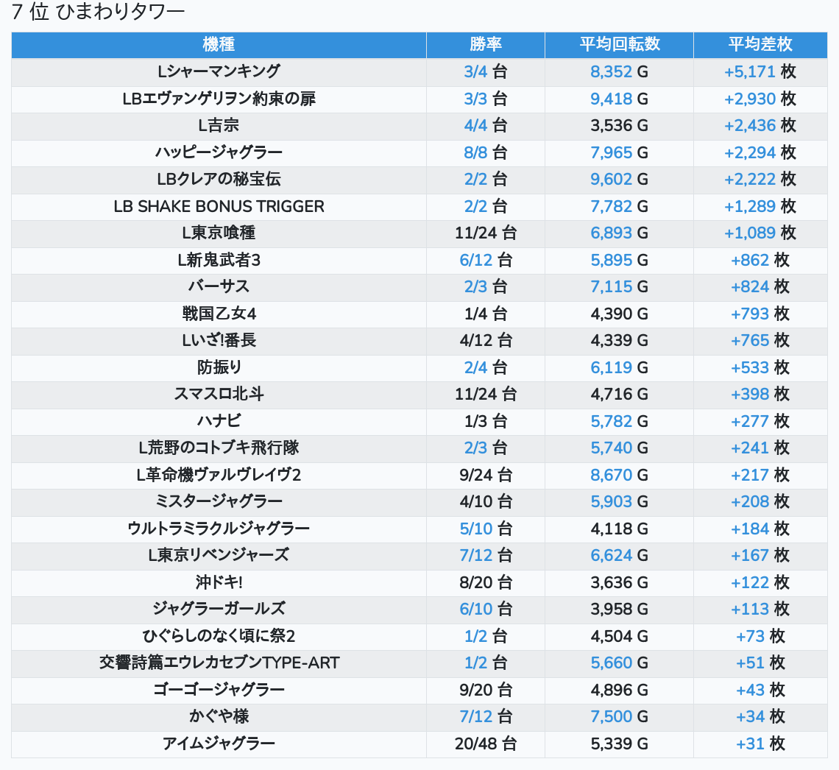The width and height of the screenshot is (839, 770).
Task: Click the 機種 column header
Action: pyautogui.click(x=219, y=44)
